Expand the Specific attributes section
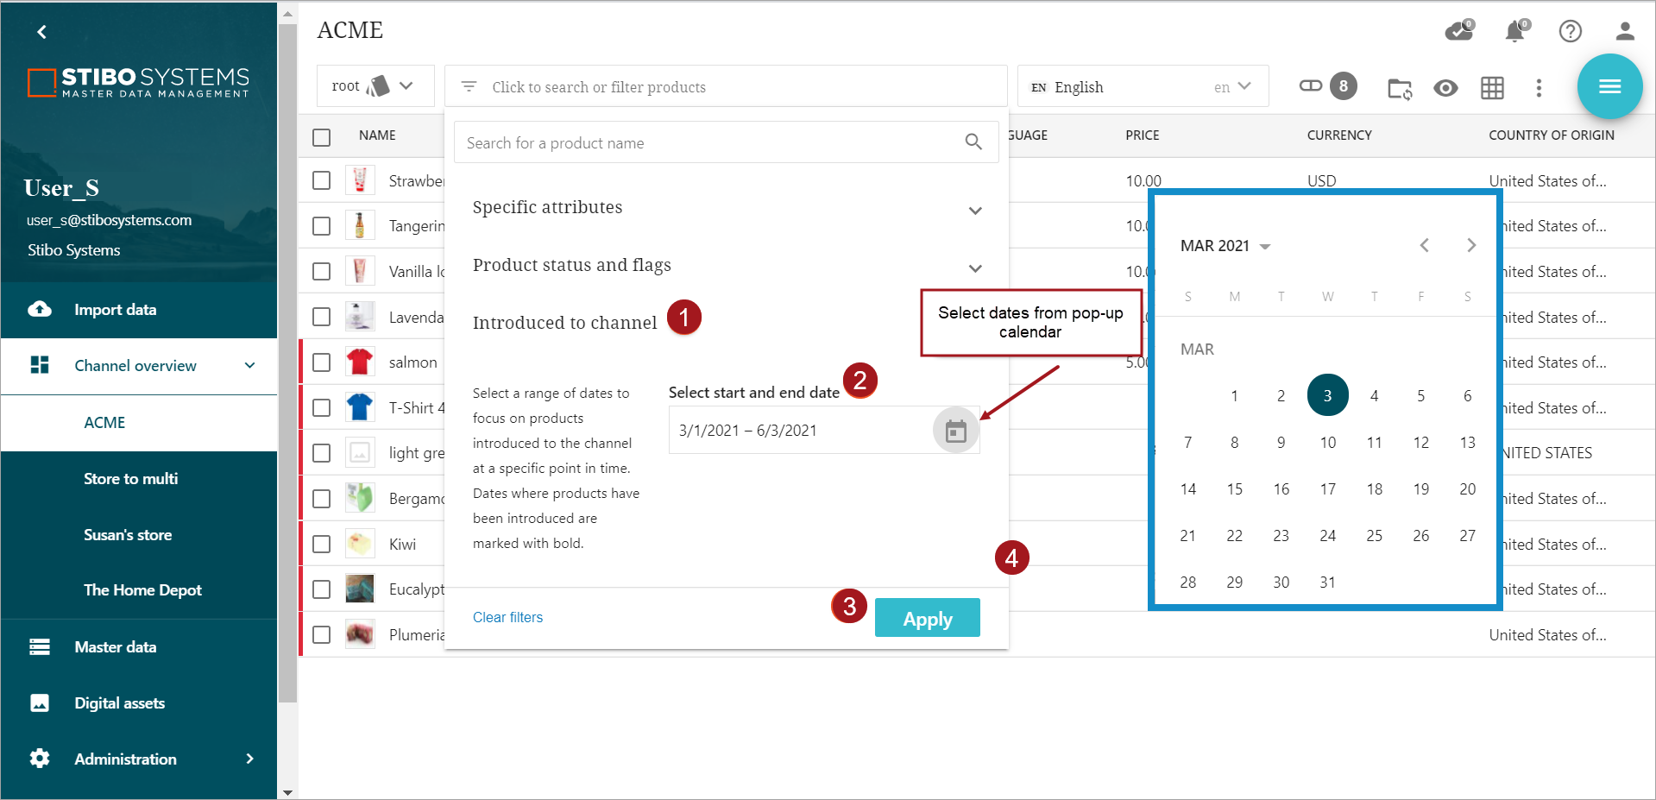The width and height of the screenshot is (1656, 800). 975,211
